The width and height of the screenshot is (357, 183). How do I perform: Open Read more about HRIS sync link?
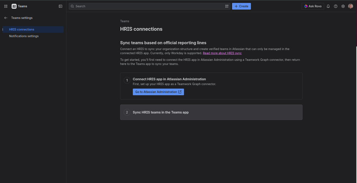click(x=222, y=53)
